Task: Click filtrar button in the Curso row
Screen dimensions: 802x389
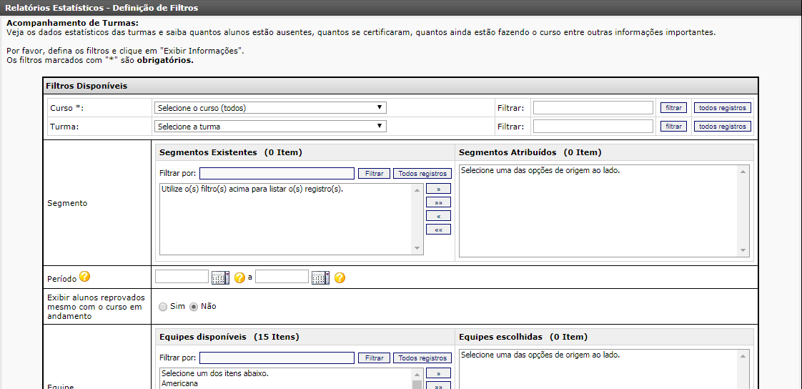Action: (673, 108)
